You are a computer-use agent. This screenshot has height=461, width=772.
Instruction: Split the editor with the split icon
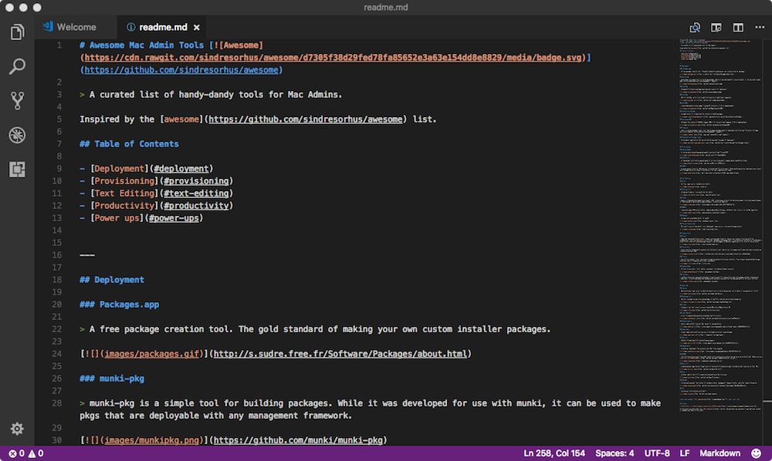point(738,28)
